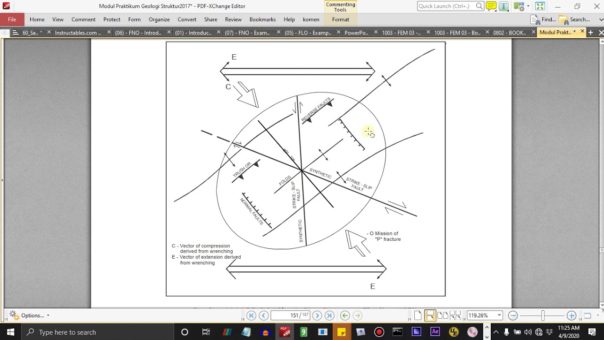Open Search with folder binoculars icon
Image resolution: width=604 pixels, height=340 pixels.
[563, 19]
